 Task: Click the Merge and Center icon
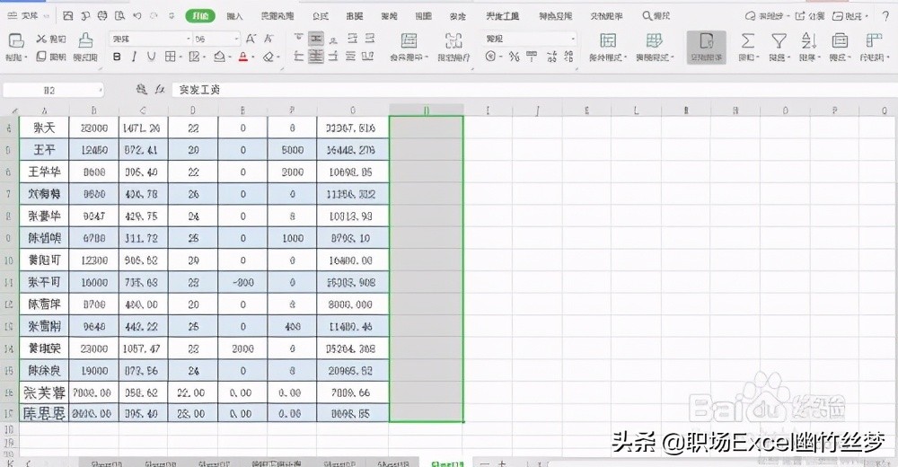point(409,40)
